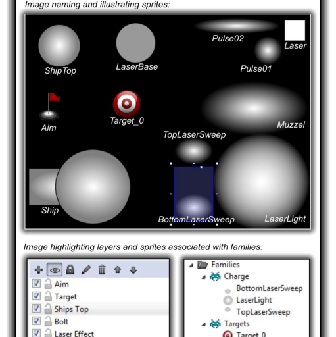Move layer down with the down arrow
The width and height of the screenshot is (336, 337).
click(x=133, y=270)
